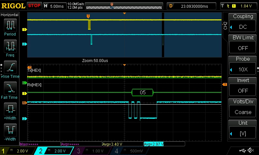Select the Rise Time measurement icon
Screen dimensions: 259x155
tap(10, 67)
